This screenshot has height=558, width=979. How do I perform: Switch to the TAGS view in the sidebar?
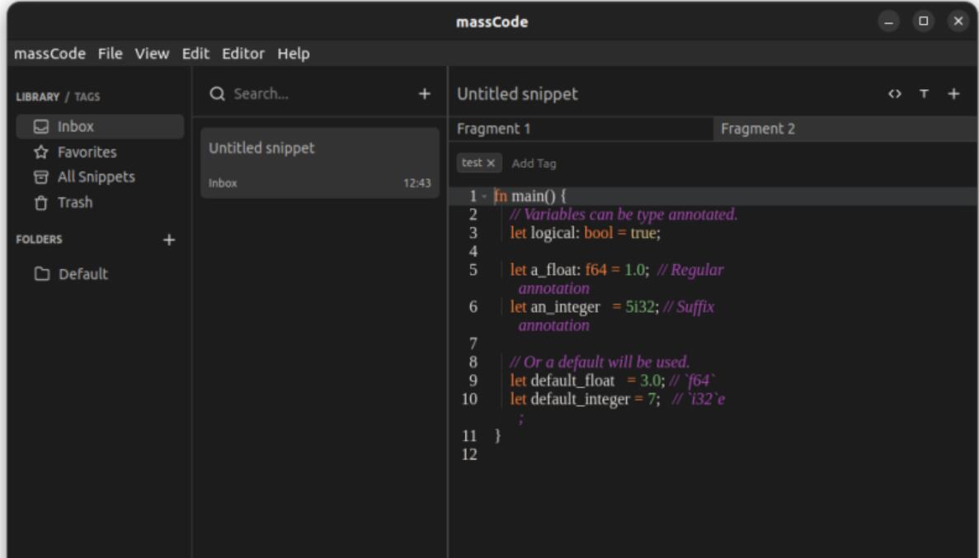click(x=87, y=97)
